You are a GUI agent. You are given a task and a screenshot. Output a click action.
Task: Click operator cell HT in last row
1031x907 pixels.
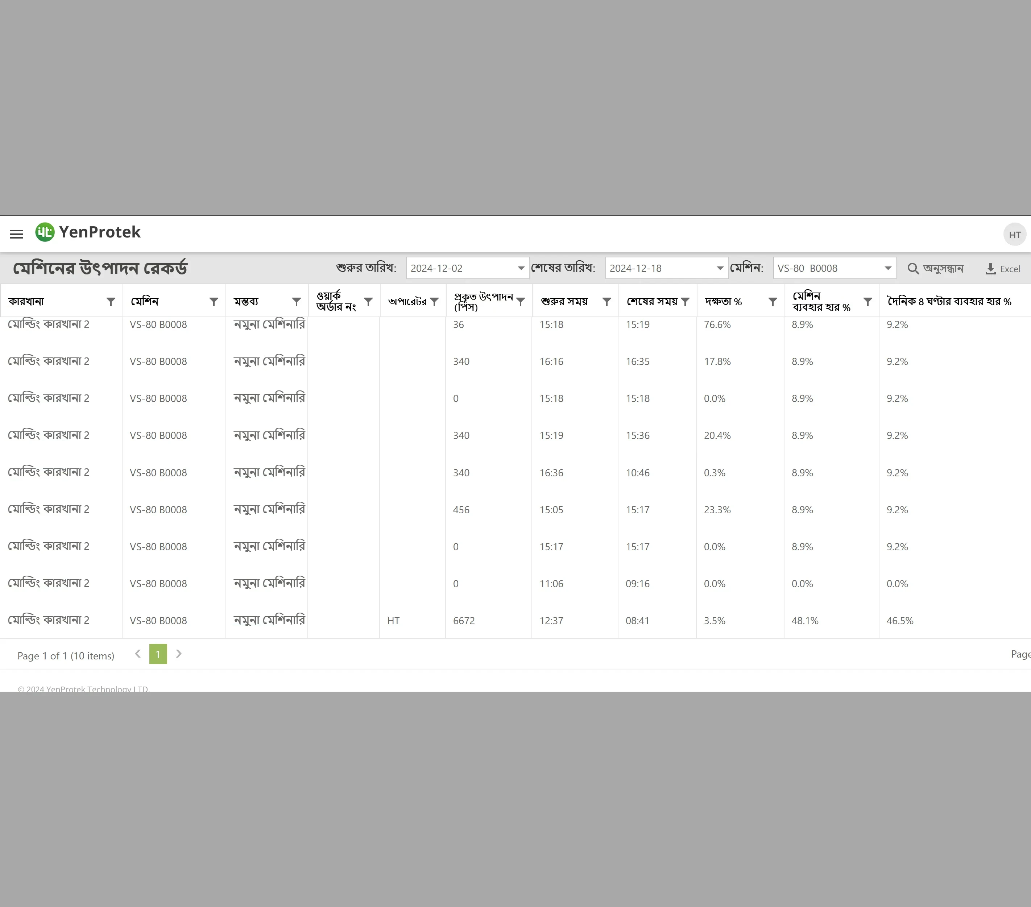point(393,621)
